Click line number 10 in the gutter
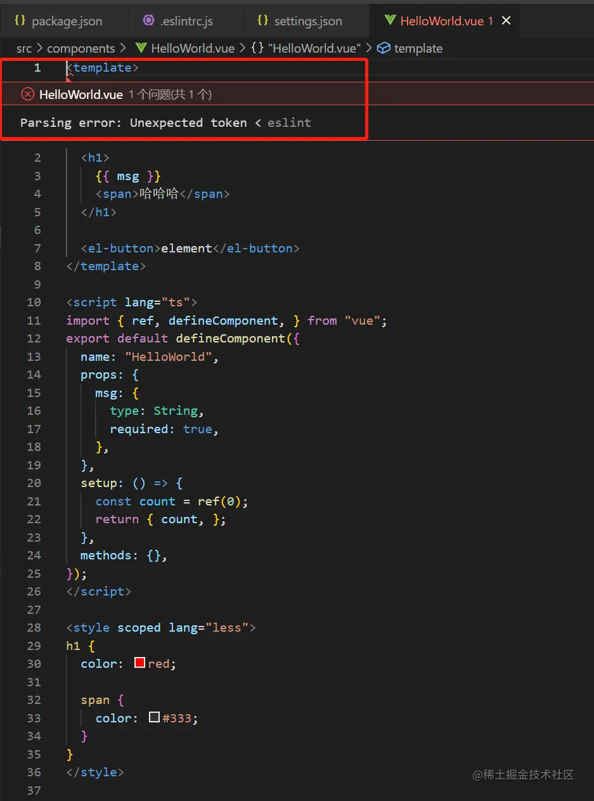The height and width of the screenshot is (801, 594). click(34, 302)
